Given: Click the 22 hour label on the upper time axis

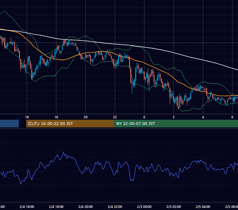Looking at the screenshot, I should click(115, 117).
